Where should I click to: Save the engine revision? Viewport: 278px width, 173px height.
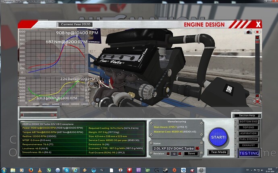tap(191, 153)
